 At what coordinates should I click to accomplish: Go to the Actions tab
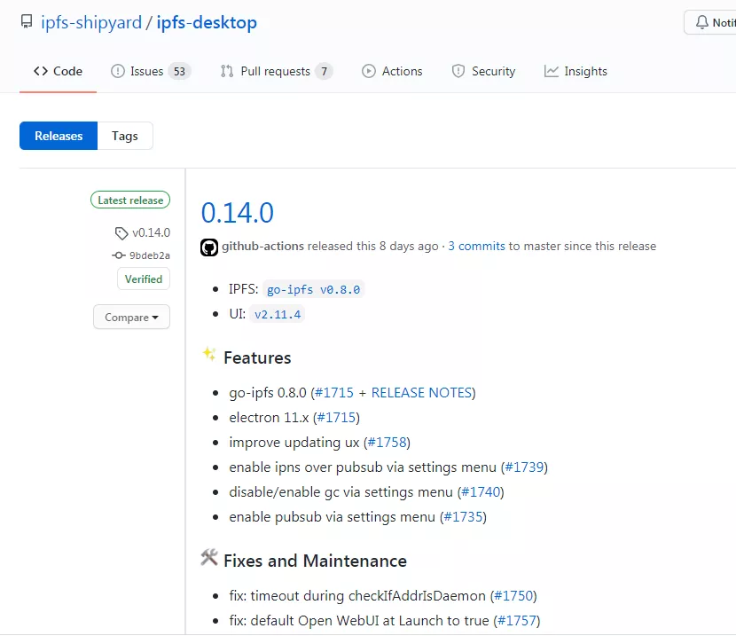pyautogui.click(x=392, y=71)
